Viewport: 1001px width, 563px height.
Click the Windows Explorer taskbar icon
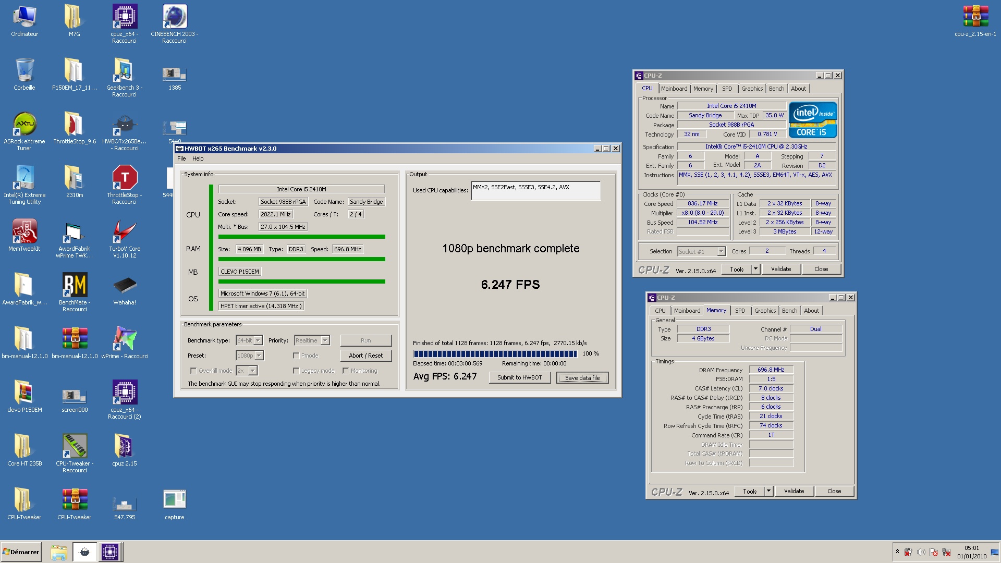coord(59,552)
